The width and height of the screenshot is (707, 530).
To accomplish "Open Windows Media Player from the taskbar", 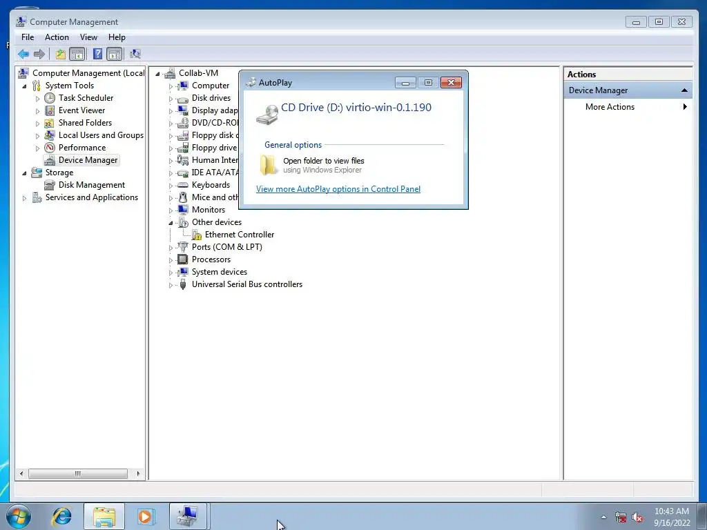I will (x=146, y=516).
